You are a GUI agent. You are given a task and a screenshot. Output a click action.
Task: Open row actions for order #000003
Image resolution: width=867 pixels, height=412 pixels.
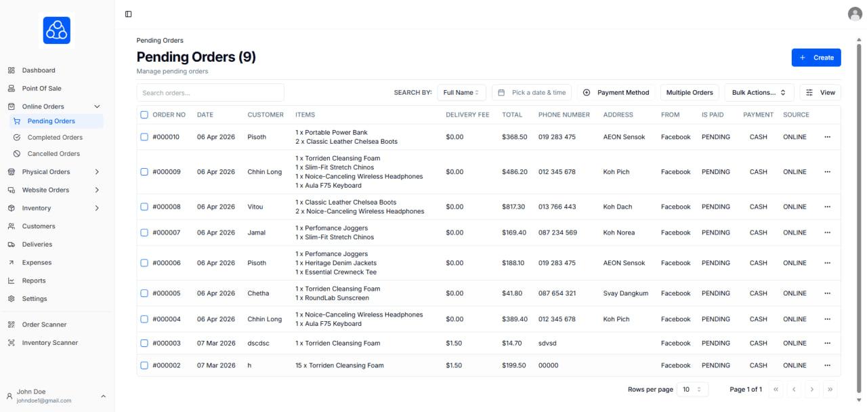(x=827, y=344)
